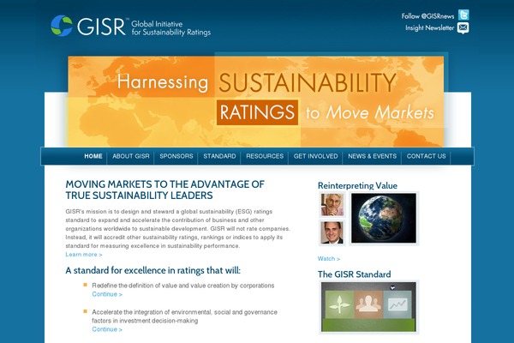Click the Reinterpreting Value heading
Screen dimensions: 514x343
tap(357, 185)
